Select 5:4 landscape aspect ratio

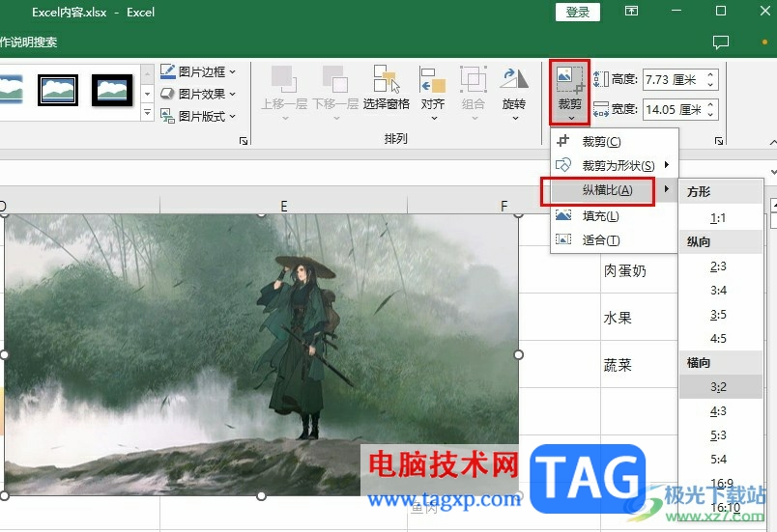coord(721,460)
